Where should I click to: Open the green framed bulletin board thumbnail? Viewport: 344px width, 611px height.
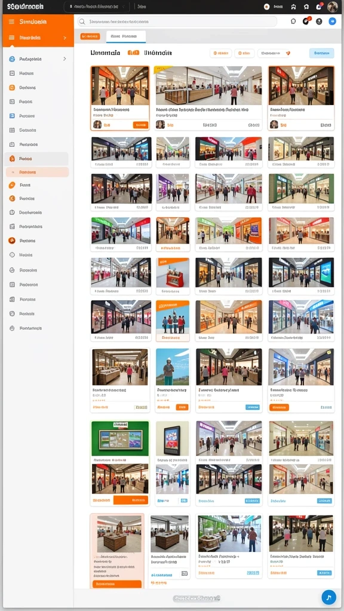[120, 439]
